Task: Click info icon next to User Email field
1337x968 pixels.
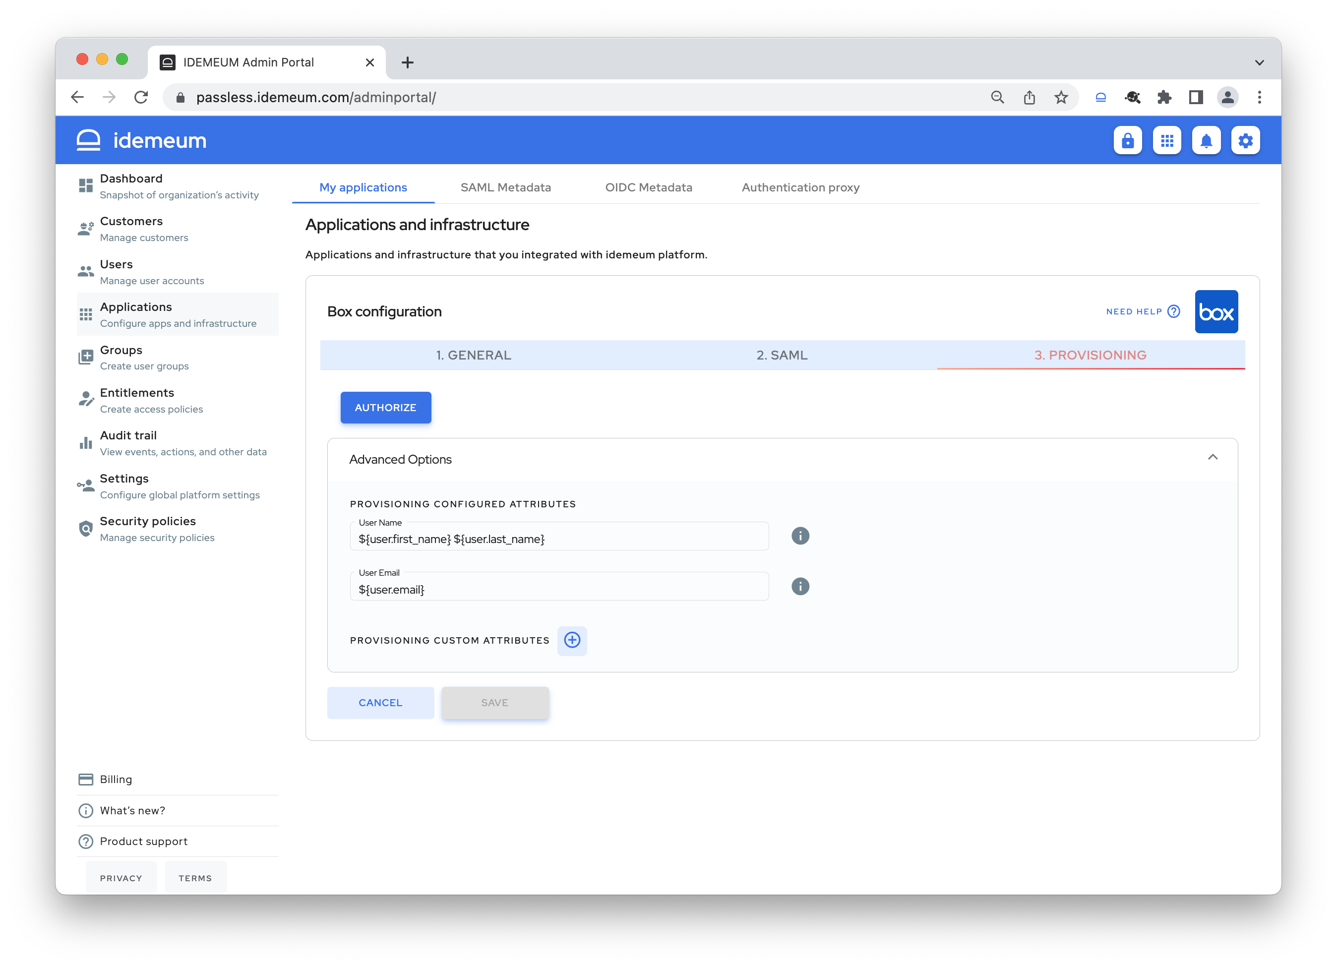Action: click(x=800, y=586)
